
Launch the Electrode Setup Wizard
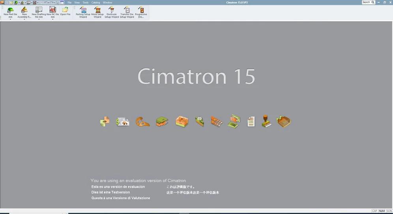[112, 12]
